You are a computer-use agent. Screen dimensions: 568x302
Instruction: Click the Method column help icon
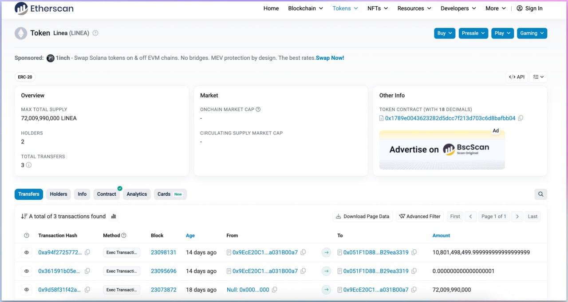(124, 236)
